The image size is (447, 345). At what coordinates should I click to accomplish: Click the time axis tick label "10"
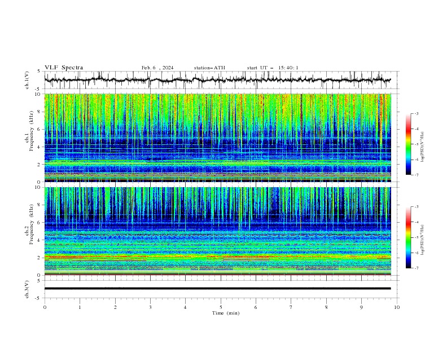click(397, 307)
